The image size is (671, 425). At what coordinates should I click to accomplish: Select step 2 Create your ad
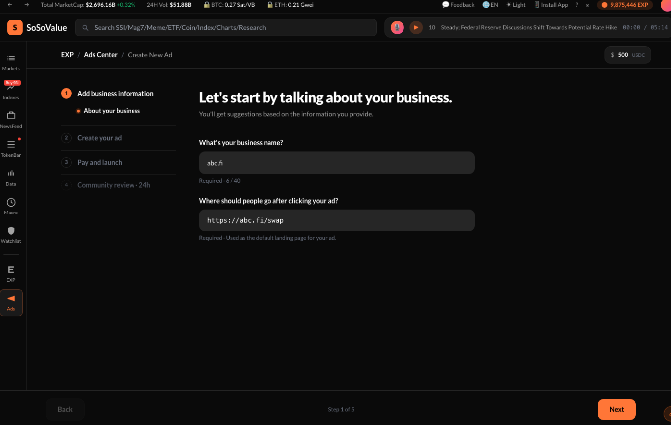tap(92, 138)
